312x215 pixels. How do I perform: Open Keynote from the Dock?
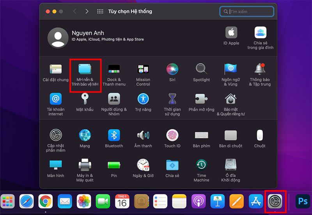pos(218,201)
